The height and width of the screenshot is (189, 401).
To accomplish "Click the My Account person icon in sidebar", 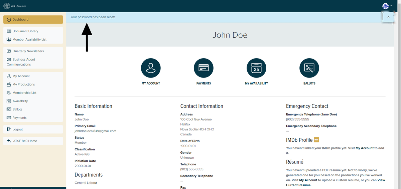I will pos(9,76).
